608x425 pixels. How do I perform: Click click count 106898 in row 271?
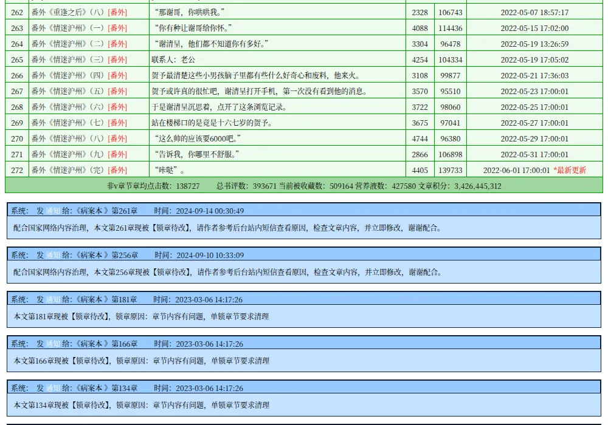coord(451,154)
